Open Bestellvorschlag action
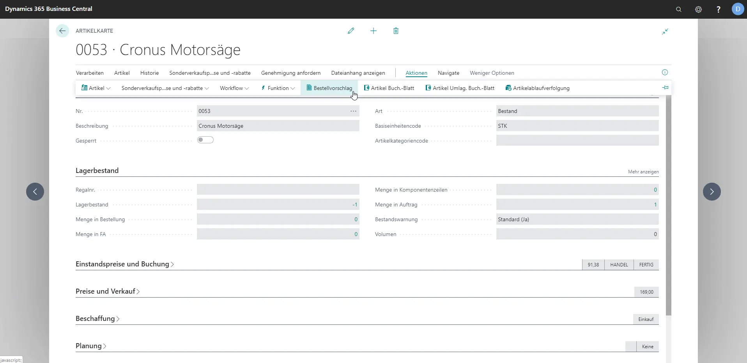The width and height of the screenshot is (747, 363). (329, 88)
